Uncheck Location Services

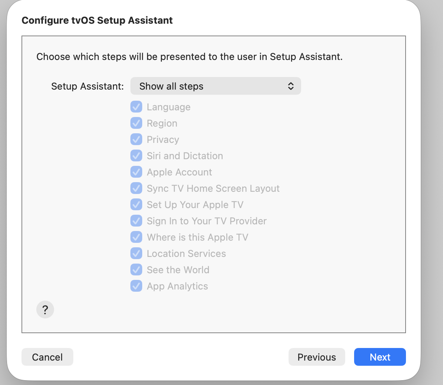tap(136, 253)
